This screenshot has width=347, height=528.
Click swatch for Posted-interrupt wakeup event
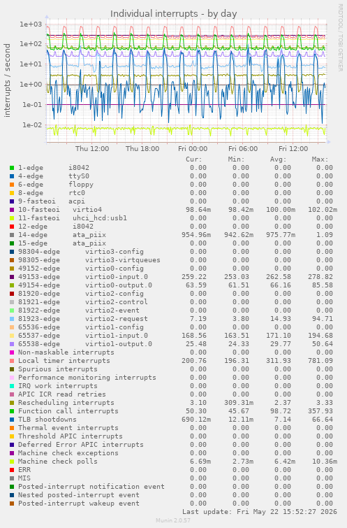coord(12,504)
